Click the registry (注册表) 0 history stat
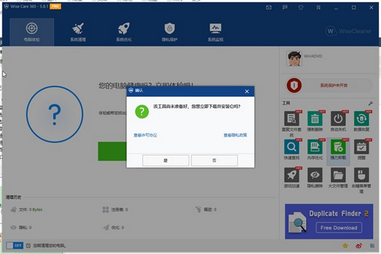This screenshot has height=254, width=381. 115,210
